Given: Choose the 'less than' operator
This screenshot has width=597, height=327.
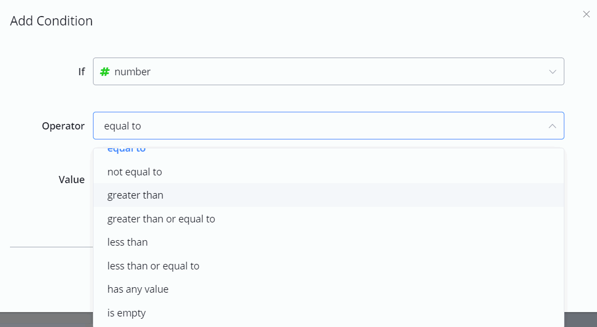Looking at the screenshot, I should [127, 242].
